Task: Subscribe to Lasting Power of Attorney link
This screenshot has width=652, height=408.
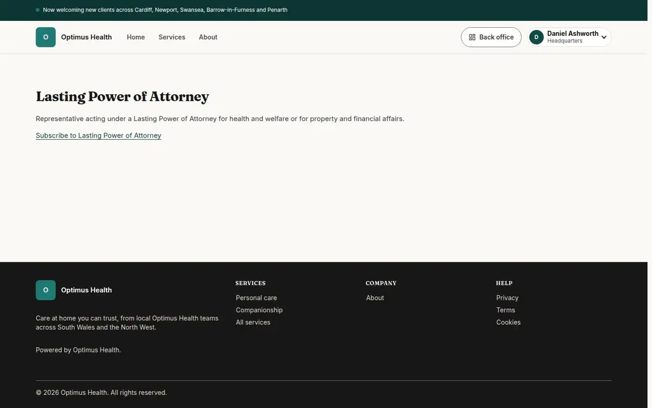Action: (98, 135)
